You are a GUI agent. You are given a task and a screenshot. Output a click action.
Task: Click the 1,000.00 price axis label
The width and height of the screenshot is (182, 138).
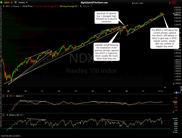[x=177, y=83]
